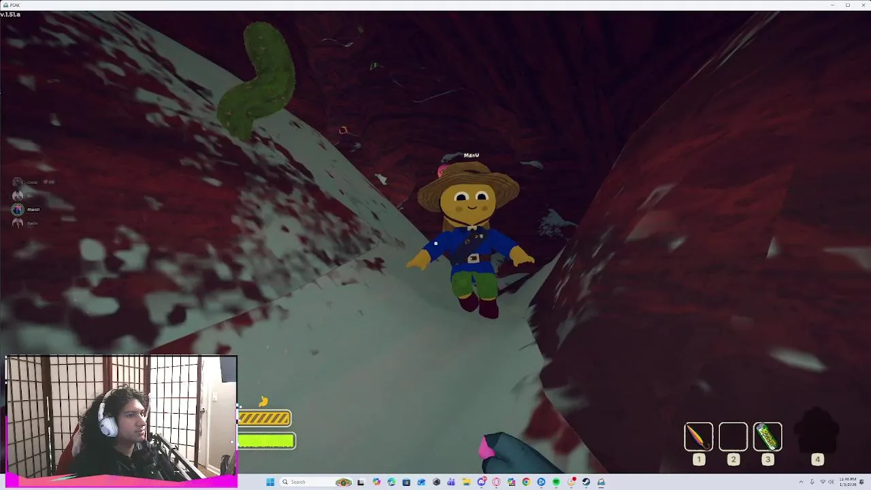
Task: Open the Opera GX browser taskbar icon
Action: coord(496,482)
